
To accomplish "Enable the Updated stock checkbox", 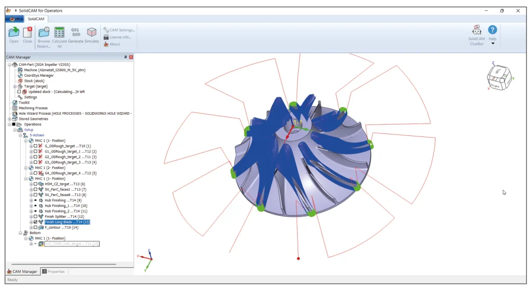I will click(x=19, y=92).
